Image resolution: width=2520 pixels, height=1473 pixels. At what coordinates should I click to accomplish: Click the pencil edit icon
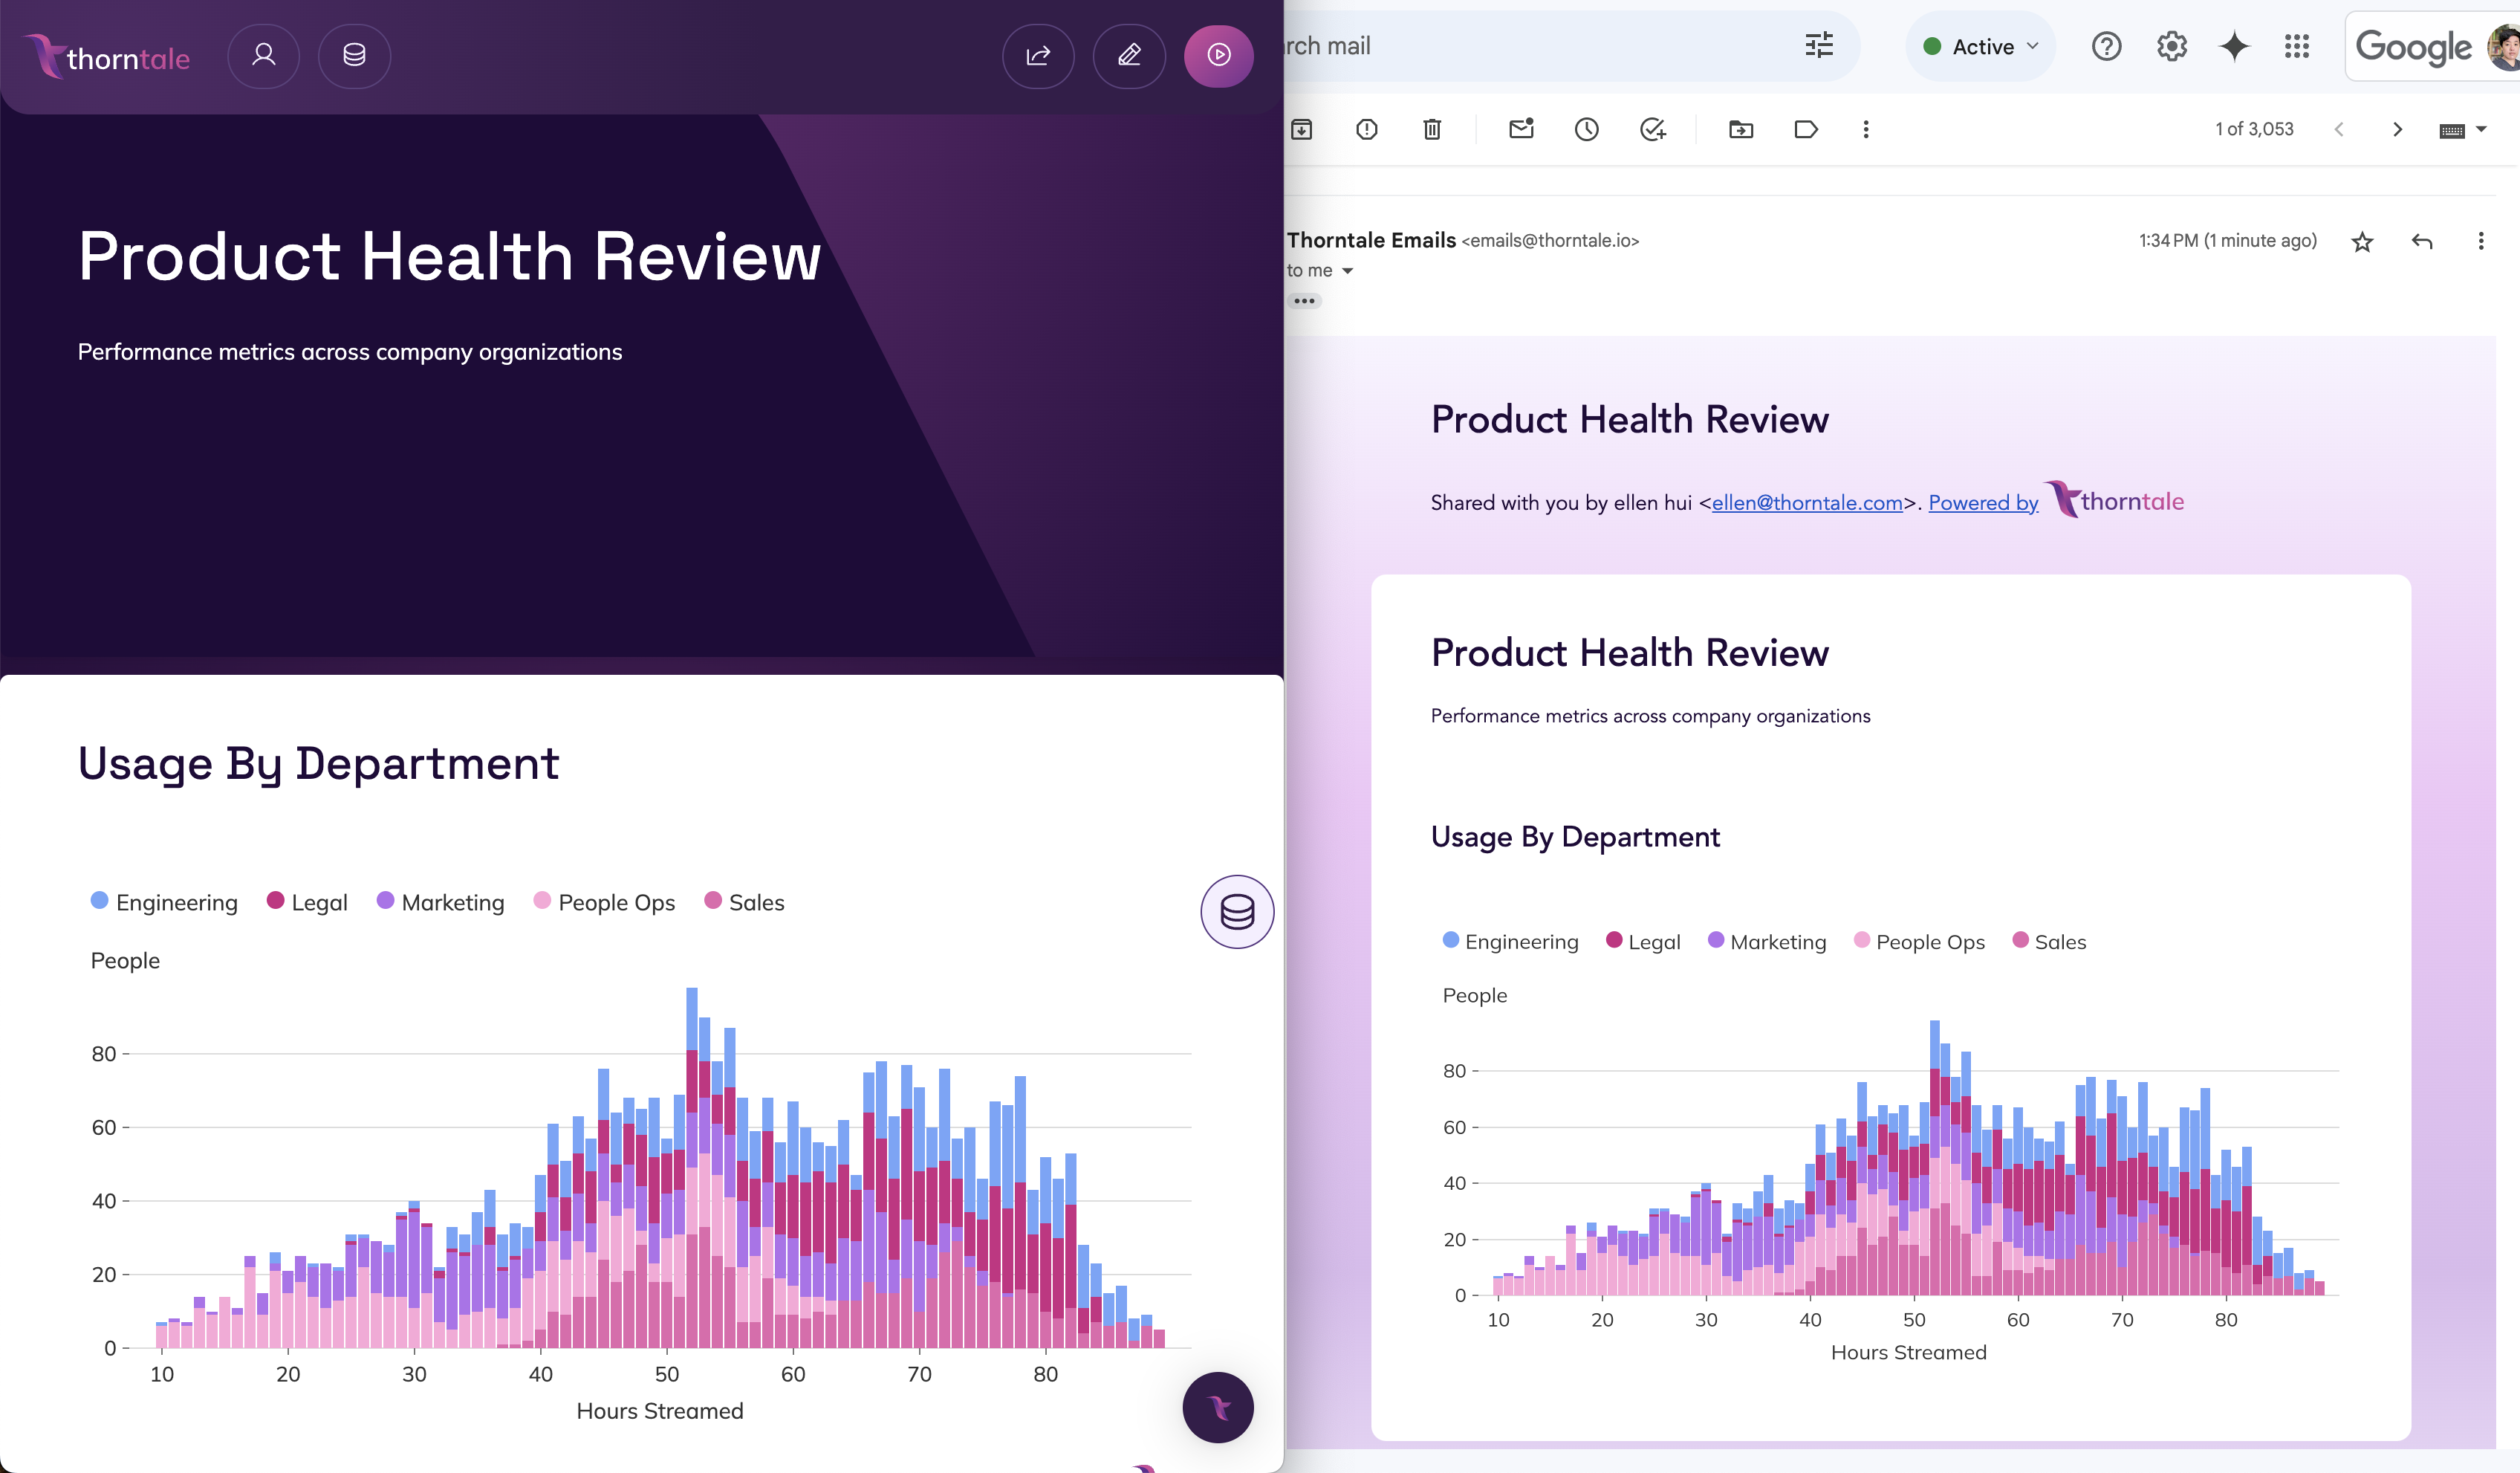tap(1129, 55)
